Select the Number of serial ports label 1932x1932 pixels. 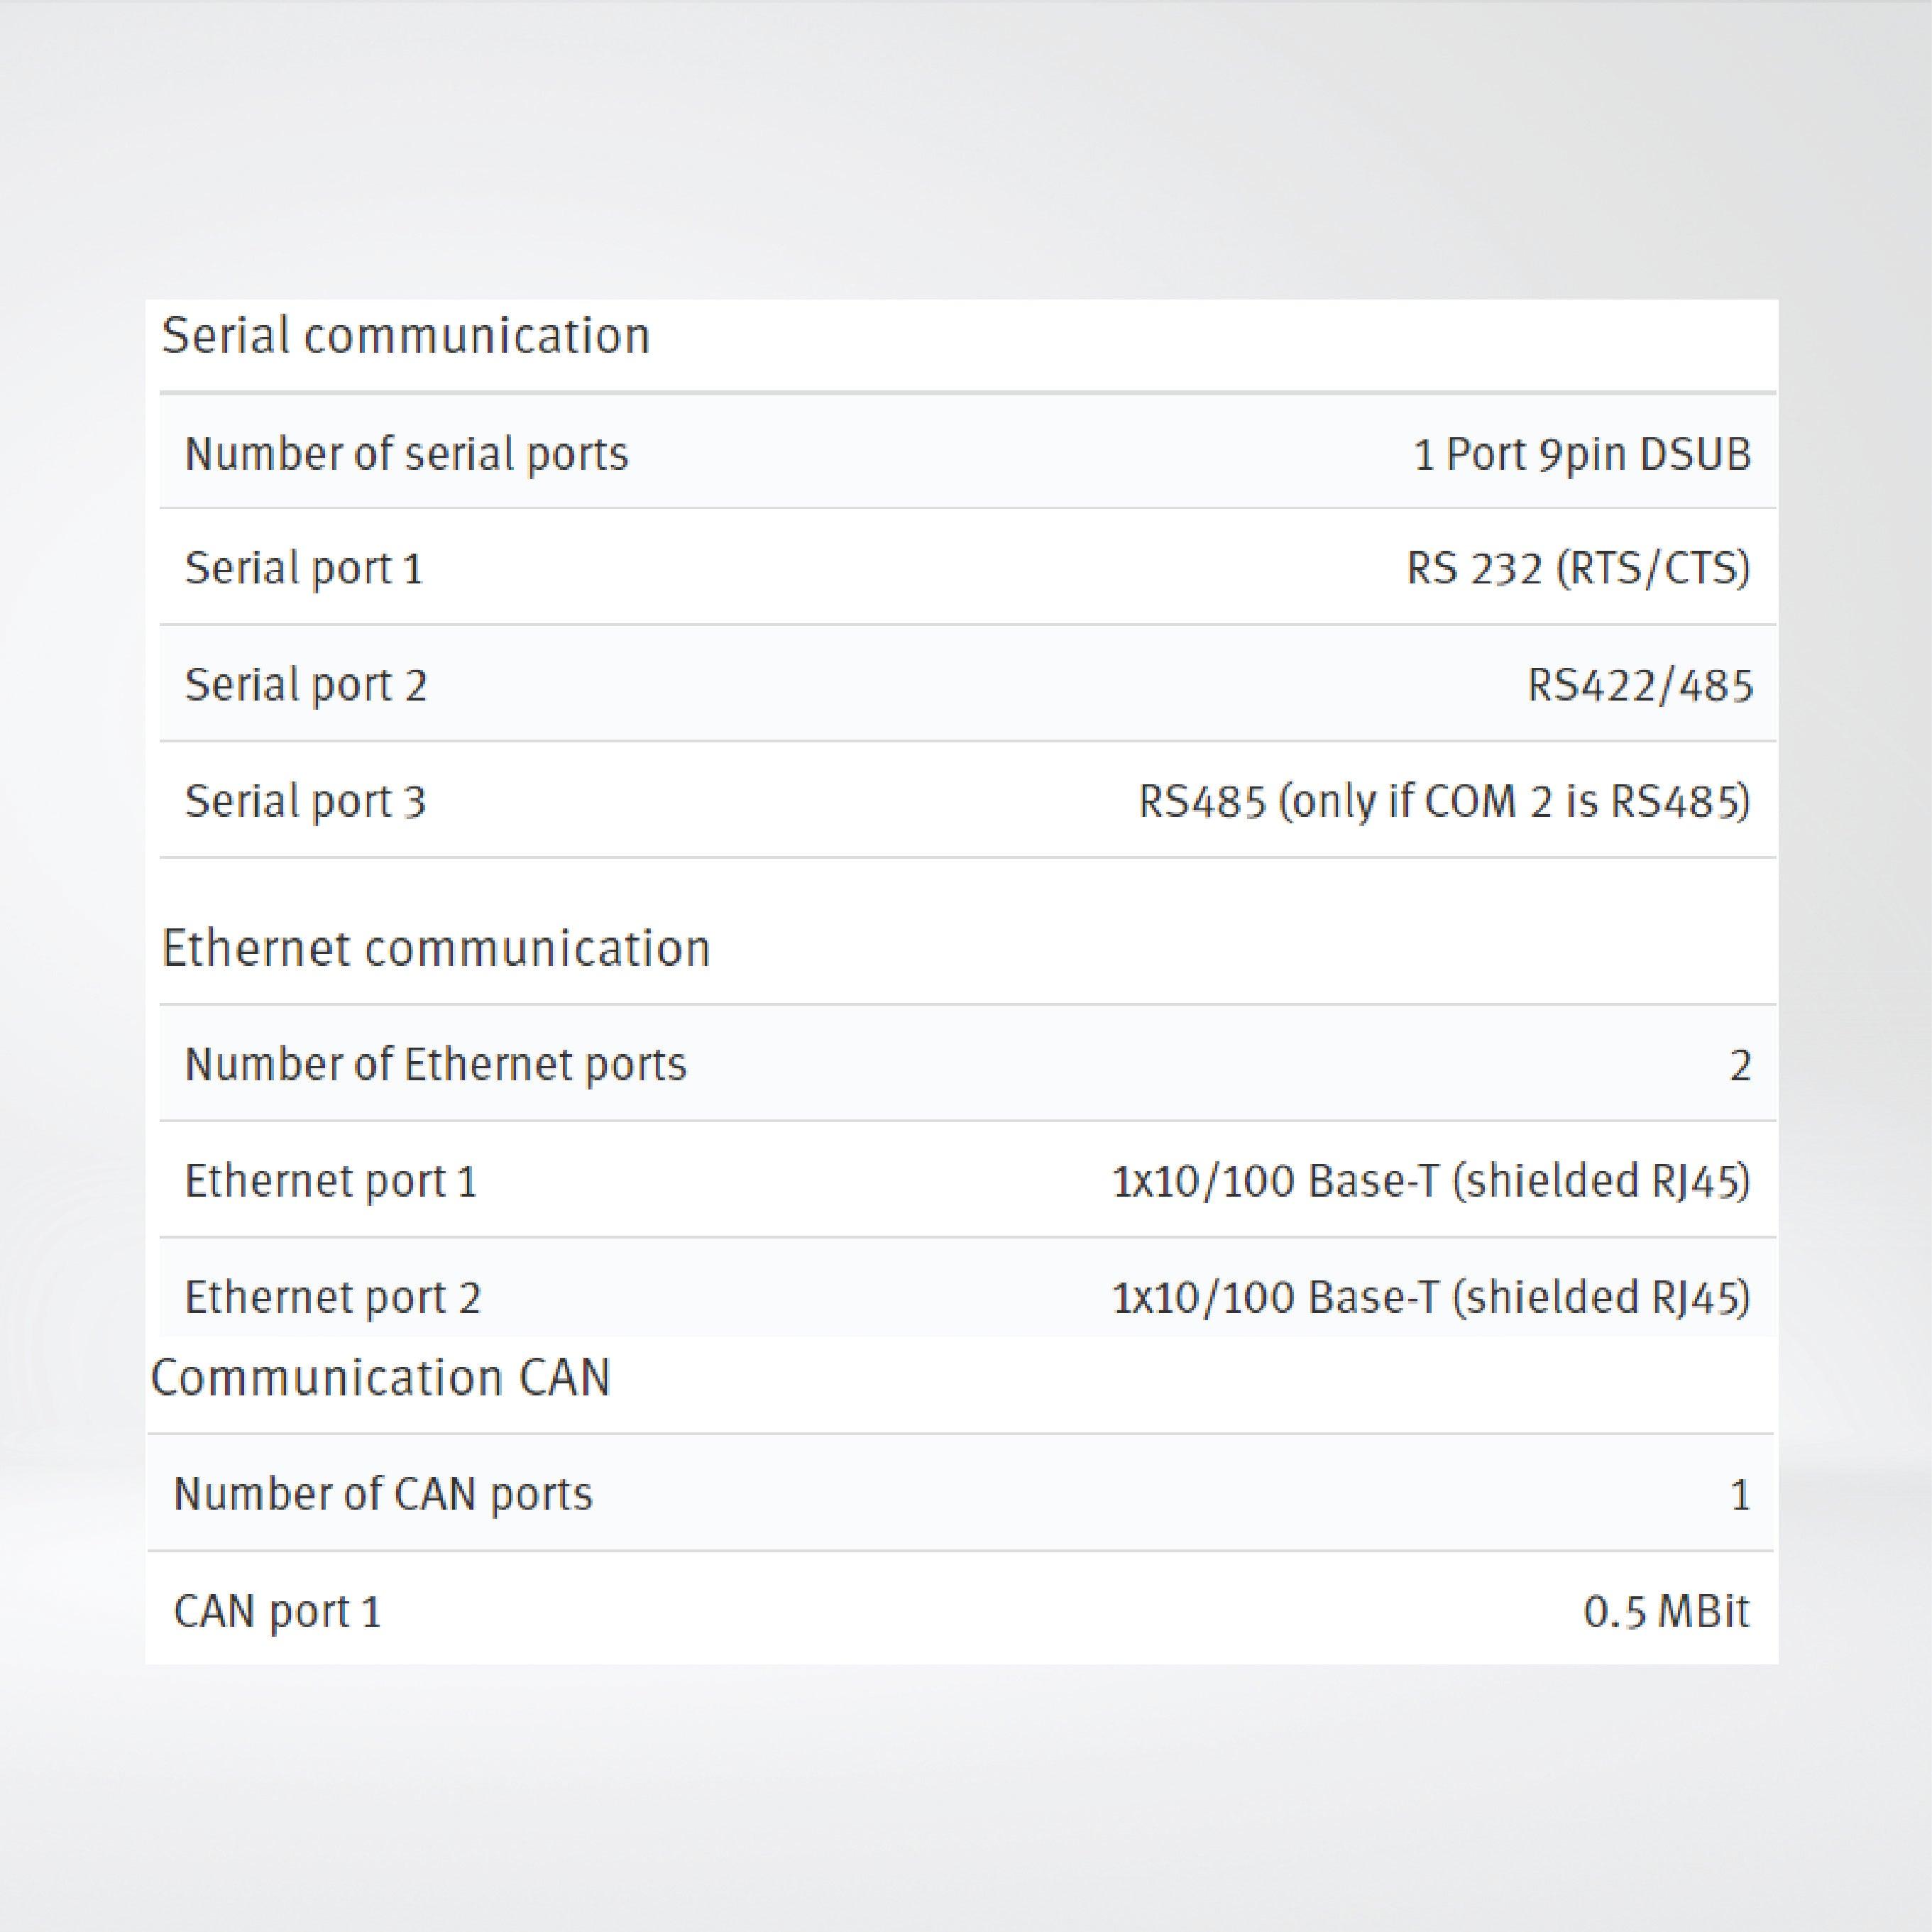[406, 454]
